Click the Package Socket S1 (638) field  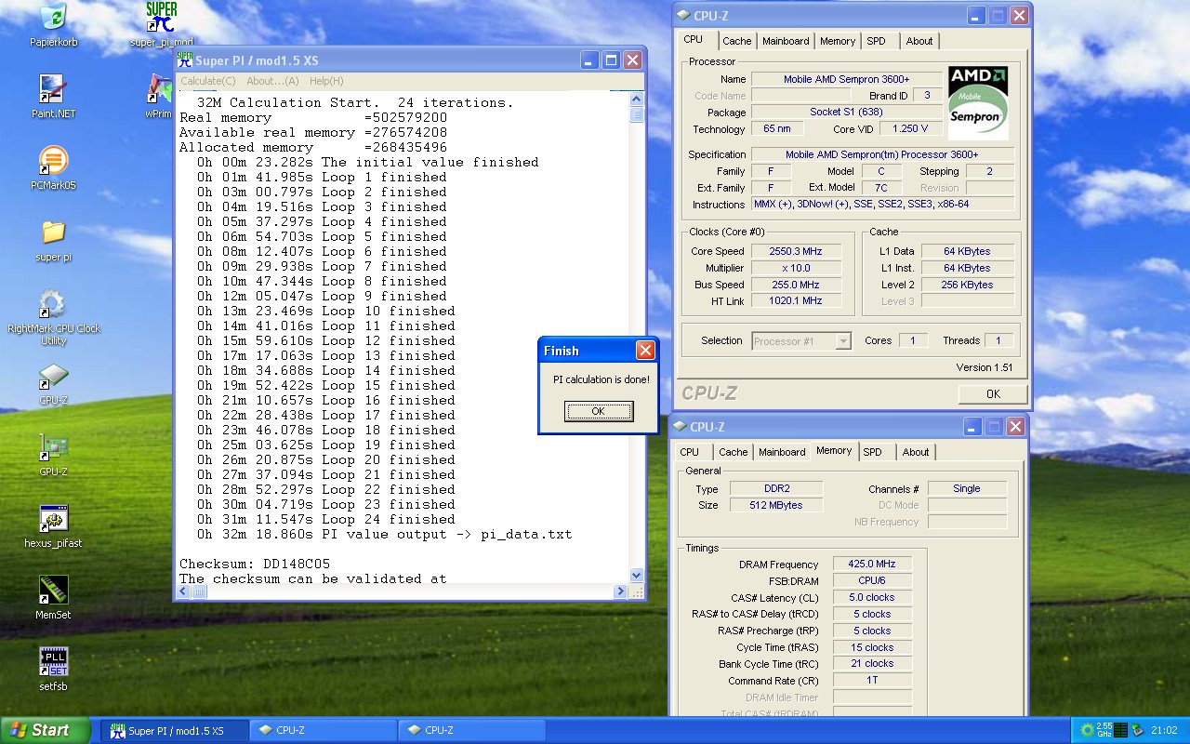(x=846, y=113)
